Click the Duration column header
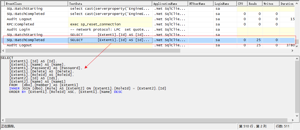The width and height of the screenshot is (300, 130). pyautogui.click(x=287, y=4)
